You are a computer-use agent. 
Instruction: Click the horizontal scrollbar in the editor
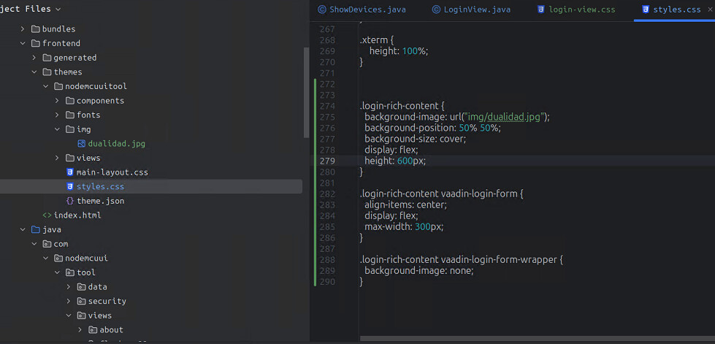(x=537, y=338)
